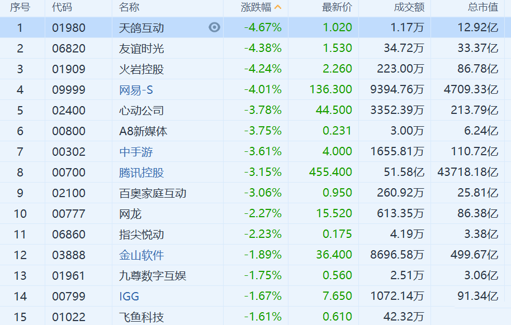Sort by 总市值 column header
This screenshot has width=511, height=325.
point(482,7)
